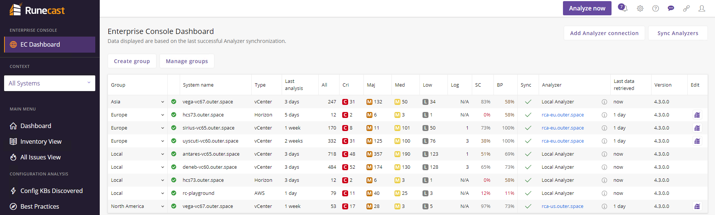Click green status icon of rc-playground

pos(174,193)
